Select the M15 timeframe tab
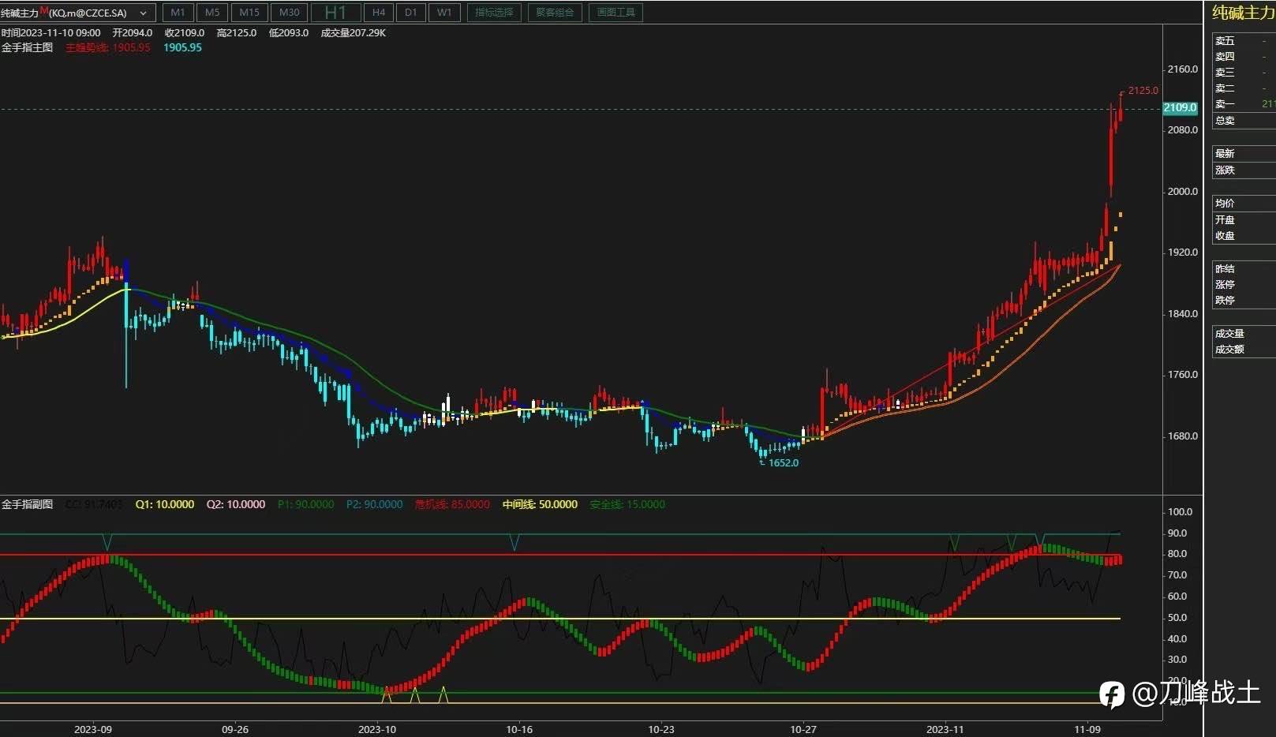The image size is (1276, 737). (x=249, y=13)
